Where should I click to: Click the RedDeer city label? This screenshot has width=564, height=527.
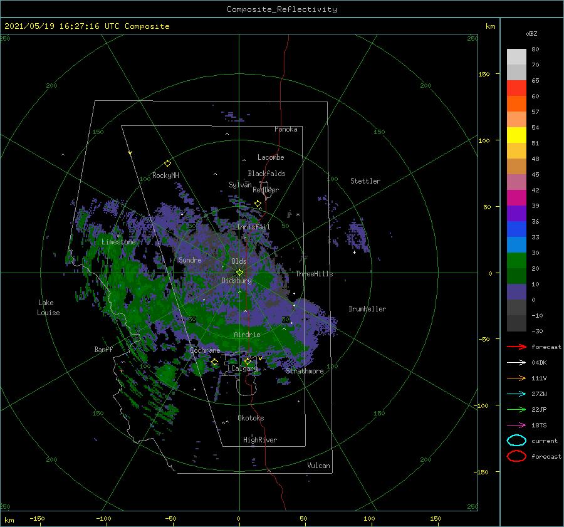point(266,190)
